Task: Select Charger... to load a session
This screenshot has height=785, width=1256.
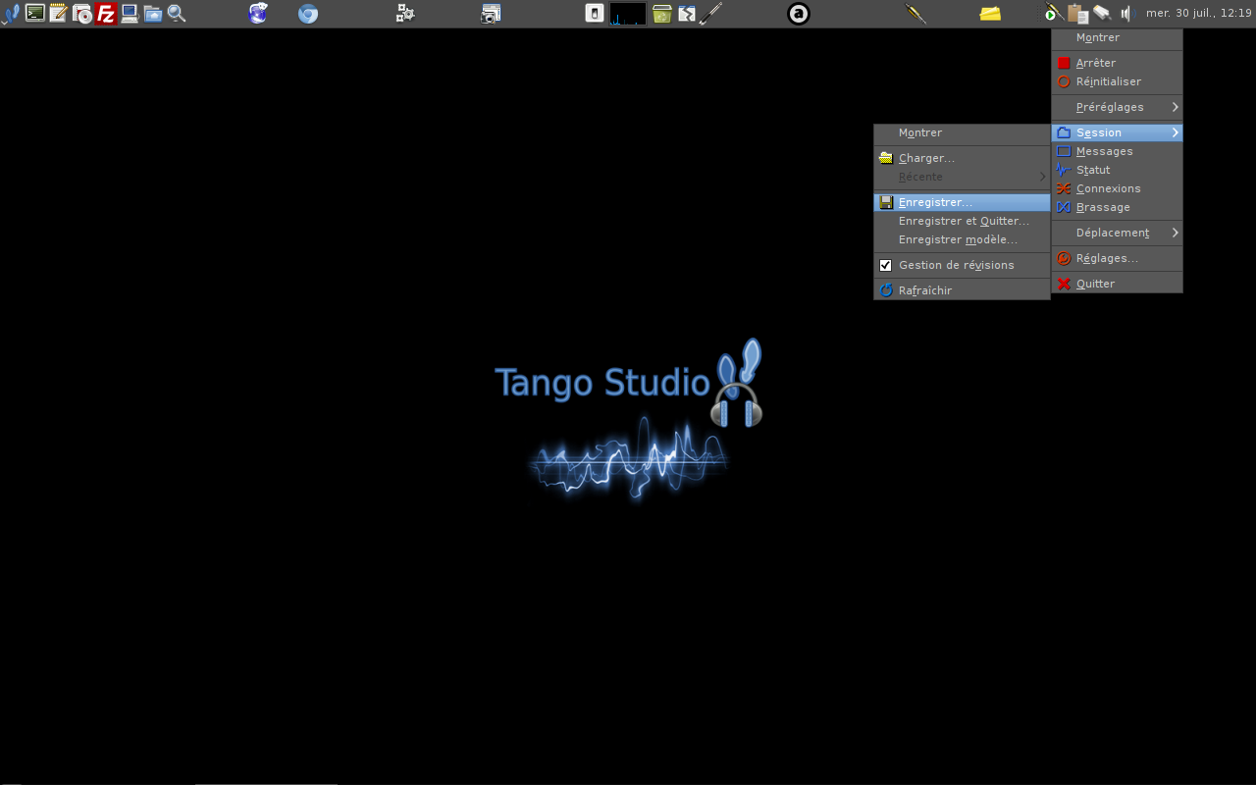Action: [x=926, y=158]
